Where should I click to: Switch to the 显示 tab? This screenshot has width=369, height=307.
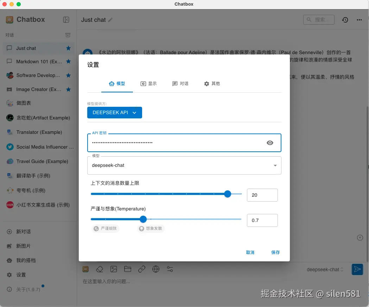pyautogui.click(x=148, y=84)
